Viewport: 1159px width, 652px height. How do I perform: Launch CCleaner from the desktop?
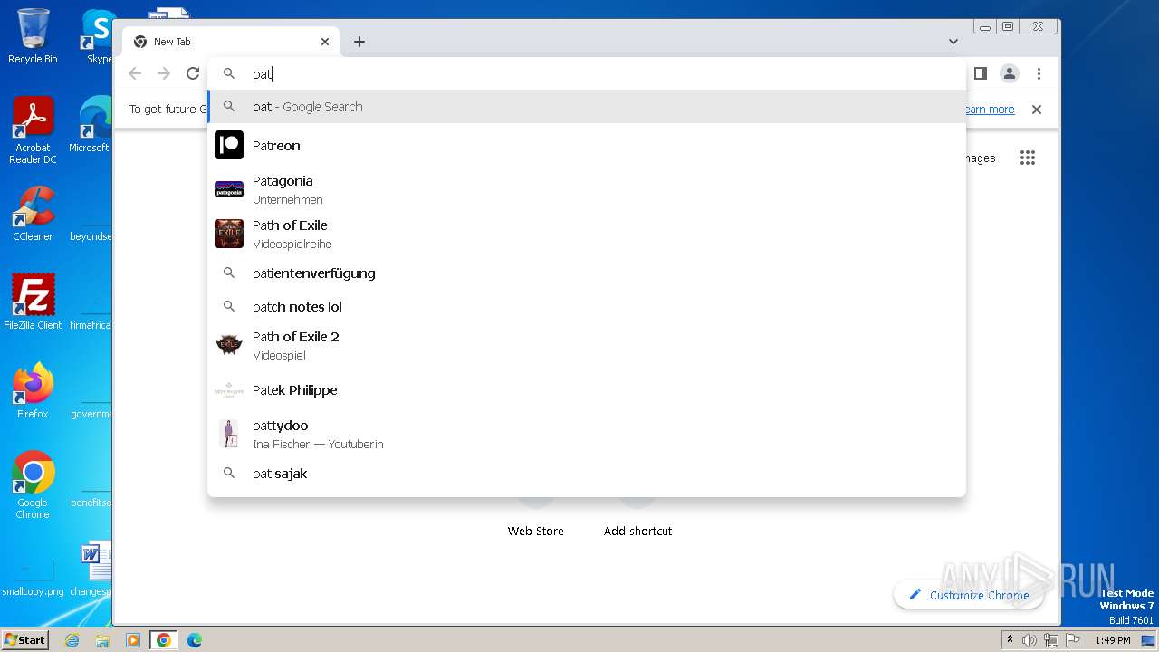tap(33, 214)
